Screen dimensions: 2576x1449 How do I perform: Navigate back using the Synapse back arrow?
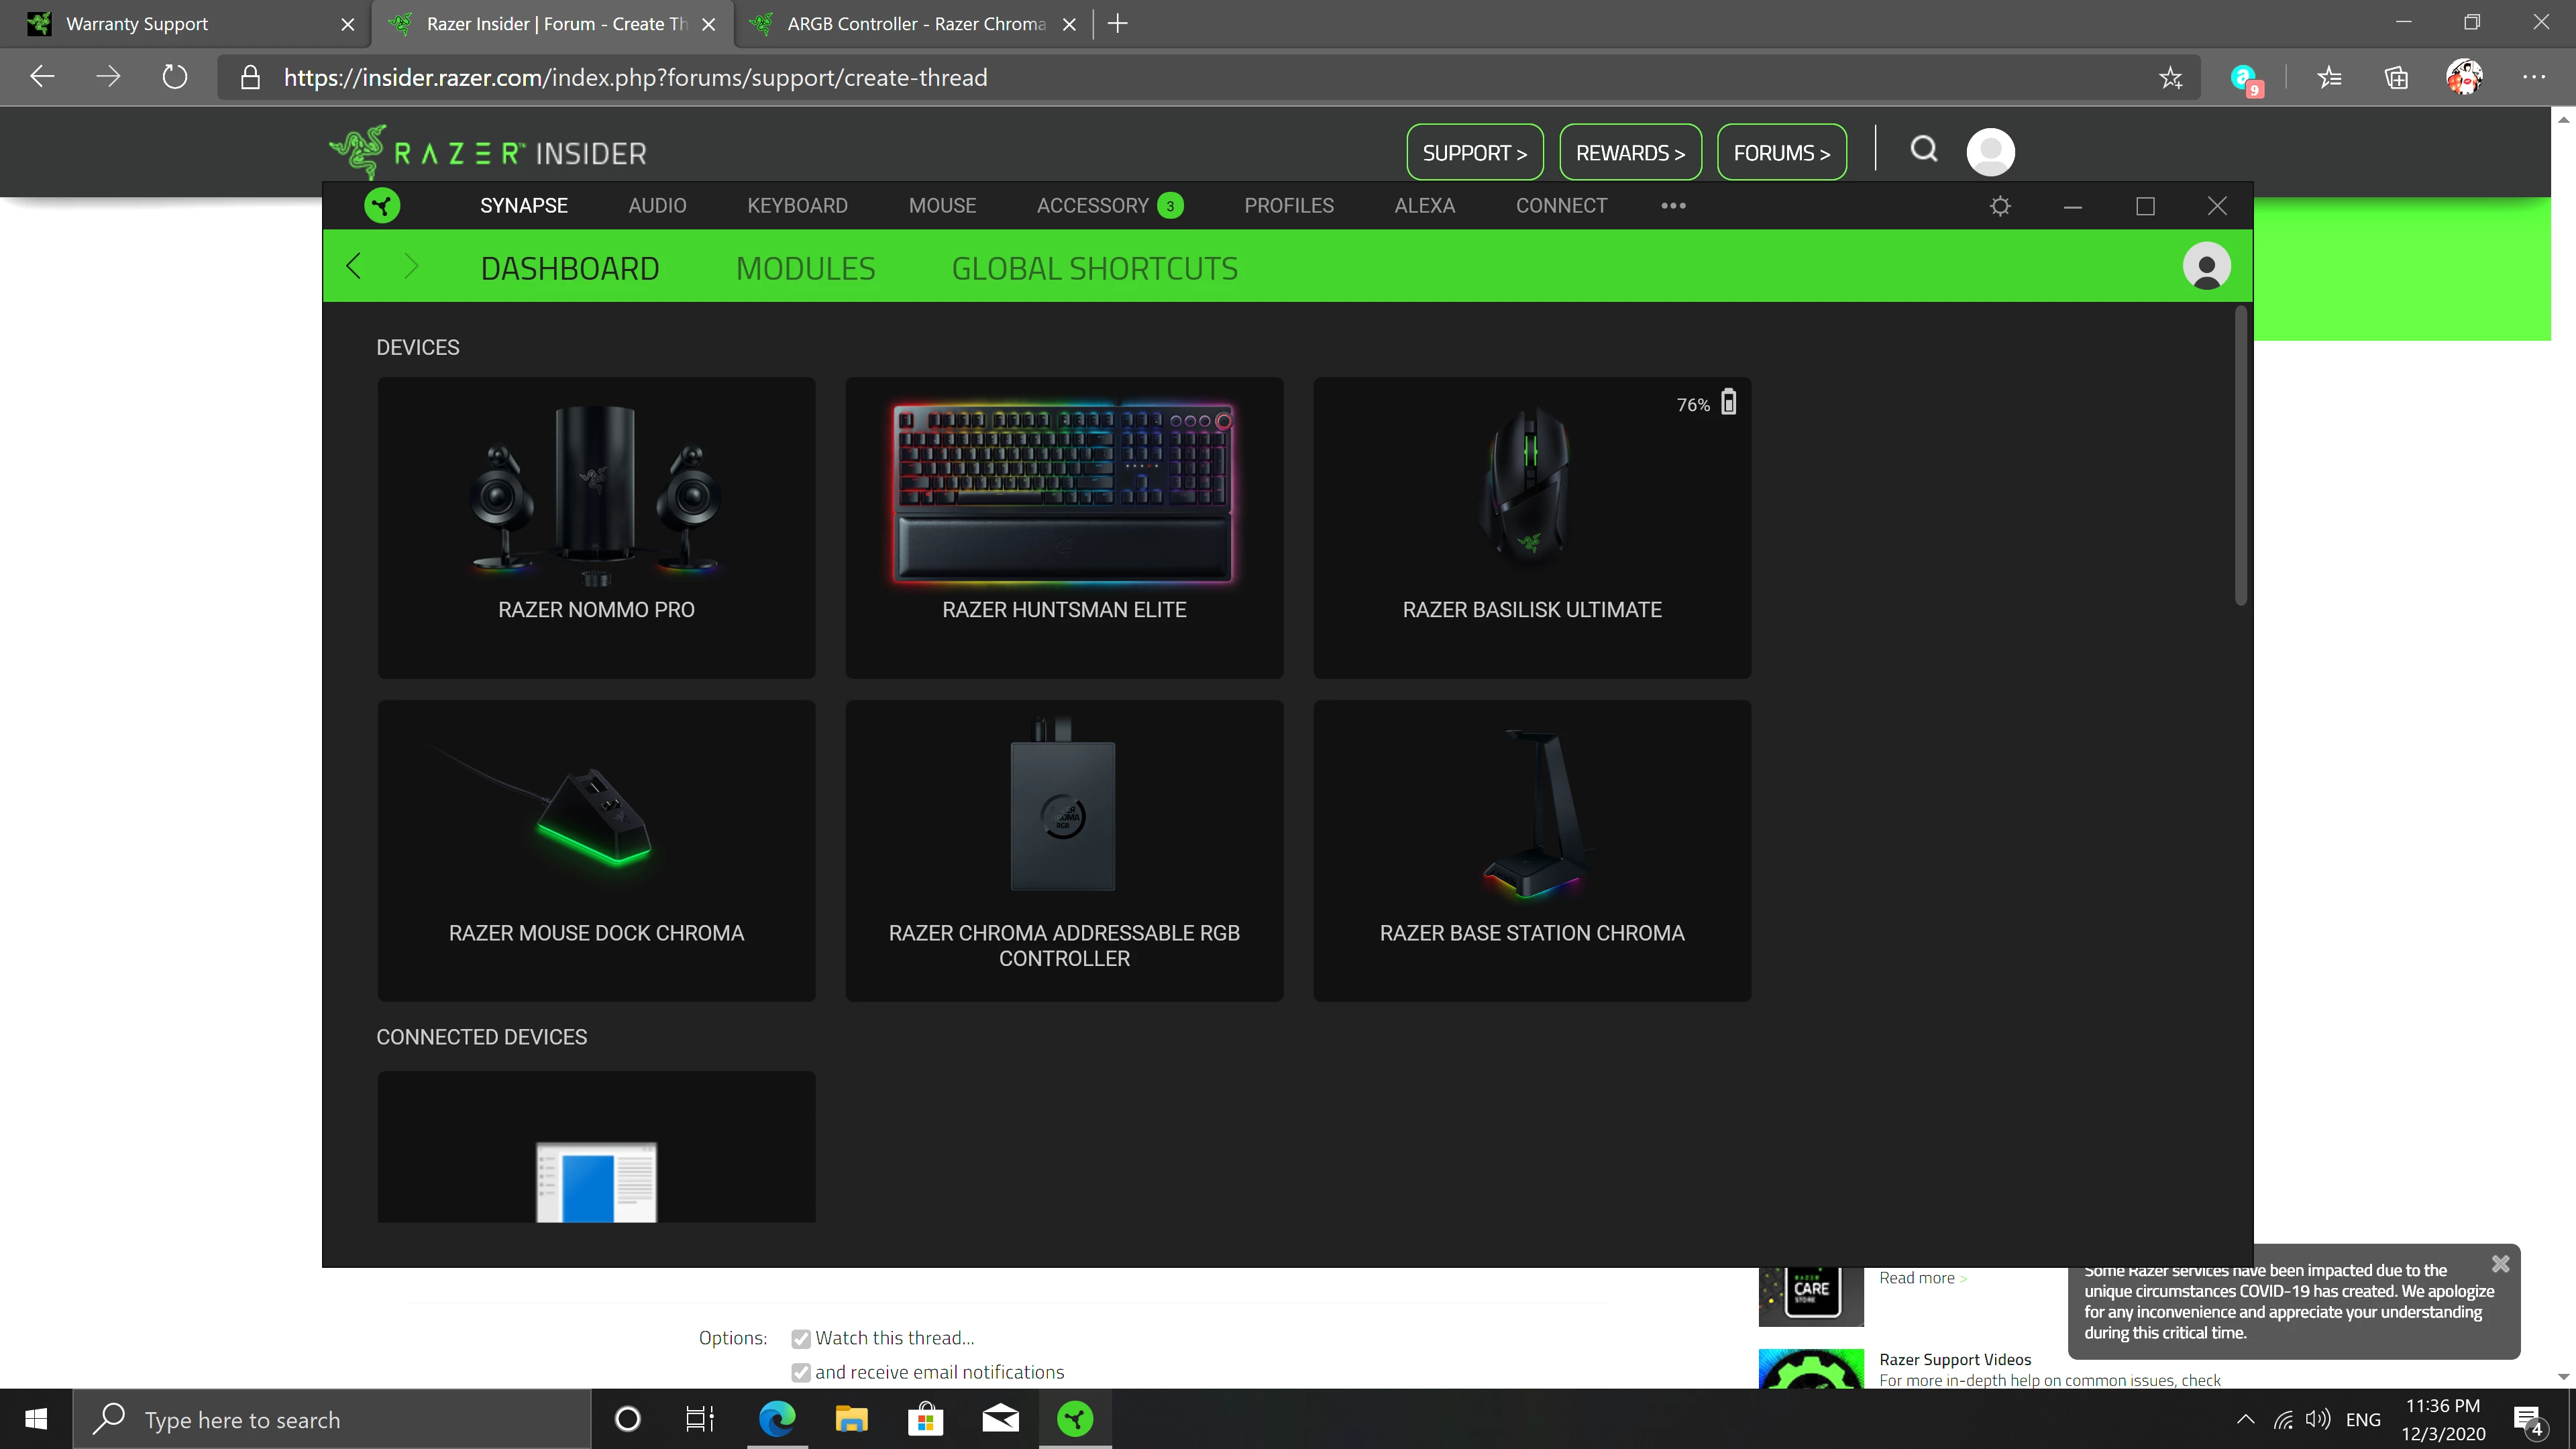352,266
